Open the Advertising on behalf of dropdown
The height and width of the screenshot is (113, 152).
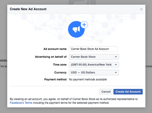[x=94, y=57]
